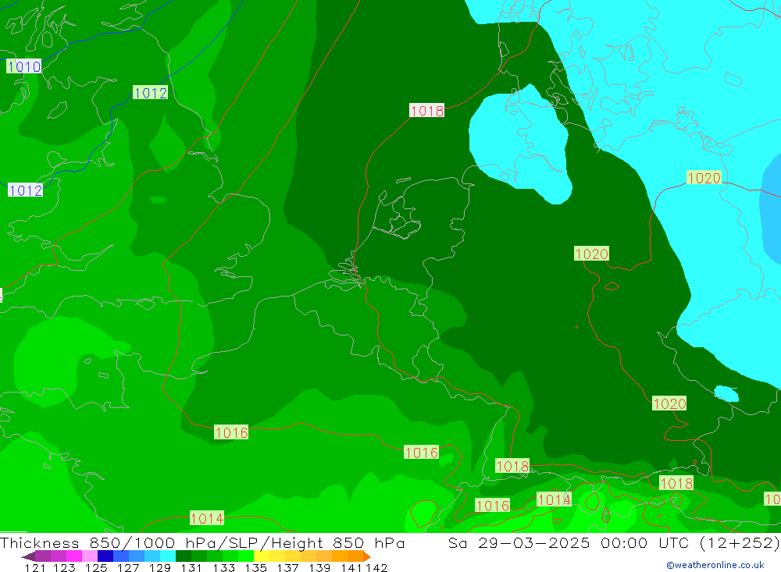The image size is (781, 572).
Task: Click the 1014 label over Italy
Action: pos(555,499)
